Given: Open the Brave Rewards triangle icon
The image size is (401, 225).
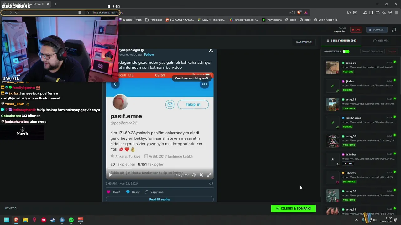Looking at the screenshot, I should pos(306,12).
